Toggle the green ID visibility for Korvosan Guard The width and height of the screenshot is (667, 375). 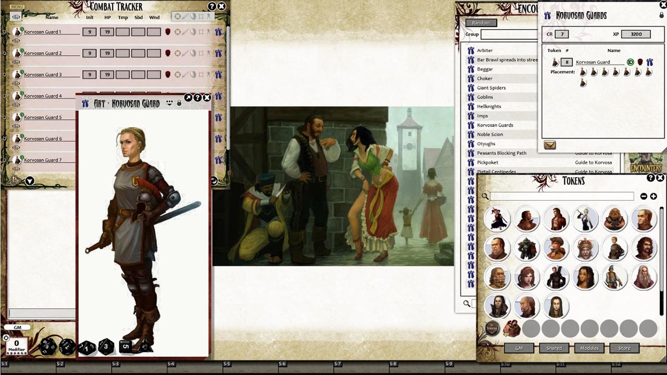pos(631,62)
